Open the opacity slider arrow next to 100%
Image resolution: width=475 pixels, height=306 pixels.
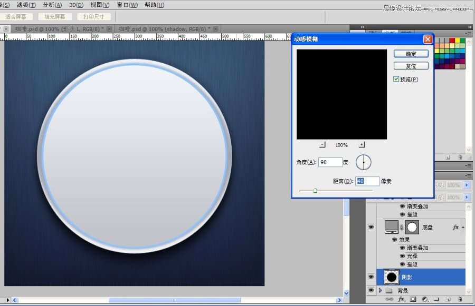point(467,185)
